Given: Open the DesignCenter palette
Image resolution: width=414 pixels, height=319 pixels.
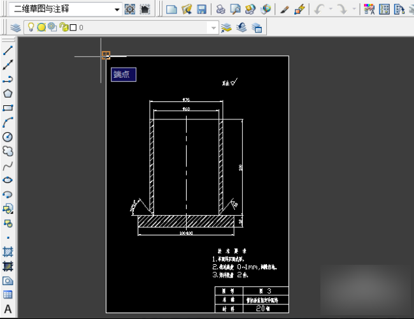Looking at the screenshot, I should 384,10.
